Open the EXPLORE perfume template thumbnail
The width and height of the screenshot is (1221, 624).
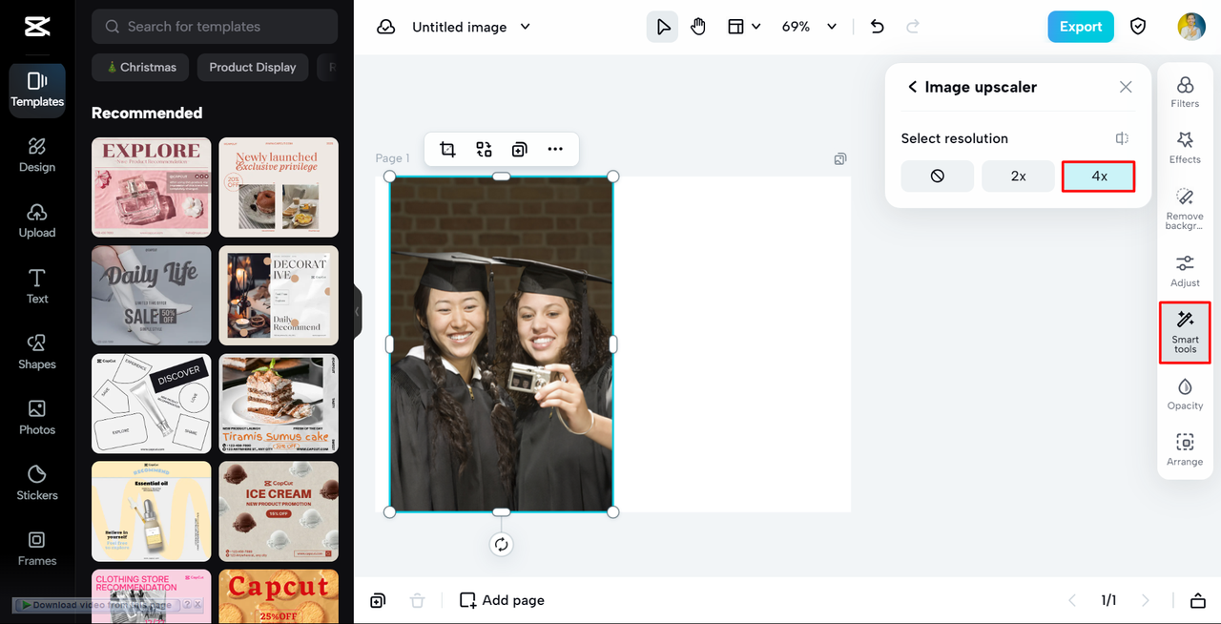(152, 187)
